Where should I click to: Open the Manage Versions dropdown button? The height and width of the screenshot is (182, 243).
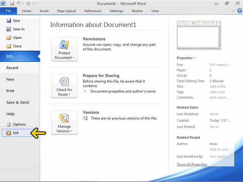click(64, 122)
